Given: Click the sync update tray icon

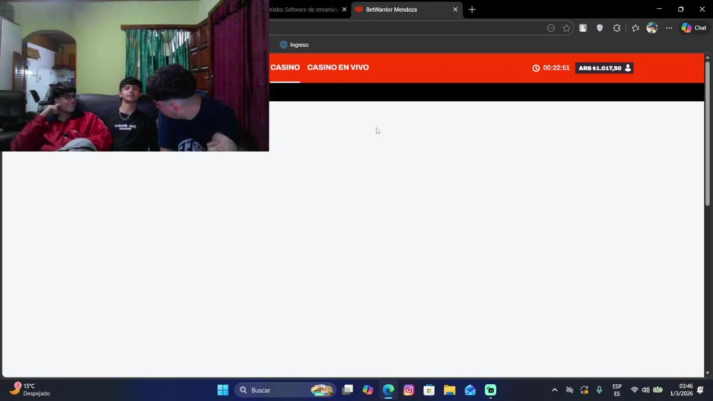Looking at the screenshot, I should point(584,390).
